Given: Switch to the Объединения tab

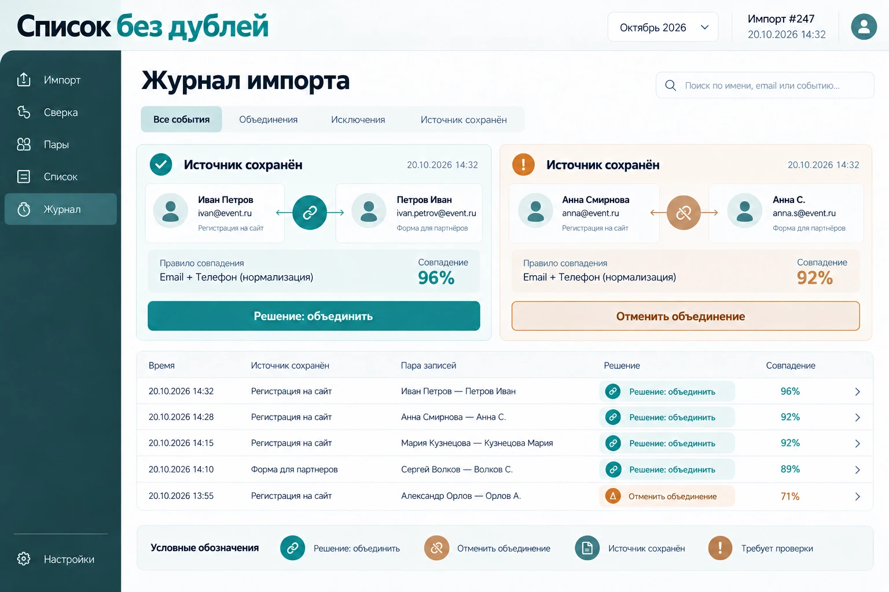Looking at the screenshot, I should pyautogui.click(x=268, y=119).
